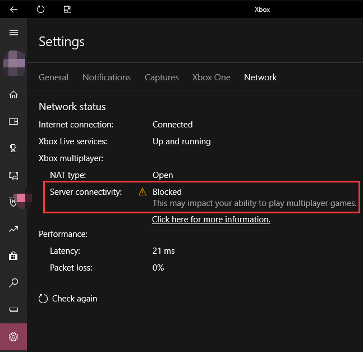Click the 'NAT type:' label
The height and width of the screenshot is (352, 363).
68,175
